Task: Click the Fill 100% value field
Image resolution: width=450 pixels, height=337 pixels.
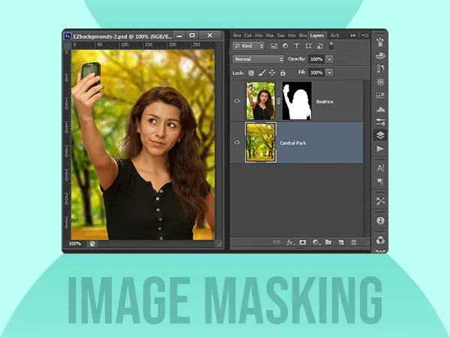Action: tap(316, 73)
